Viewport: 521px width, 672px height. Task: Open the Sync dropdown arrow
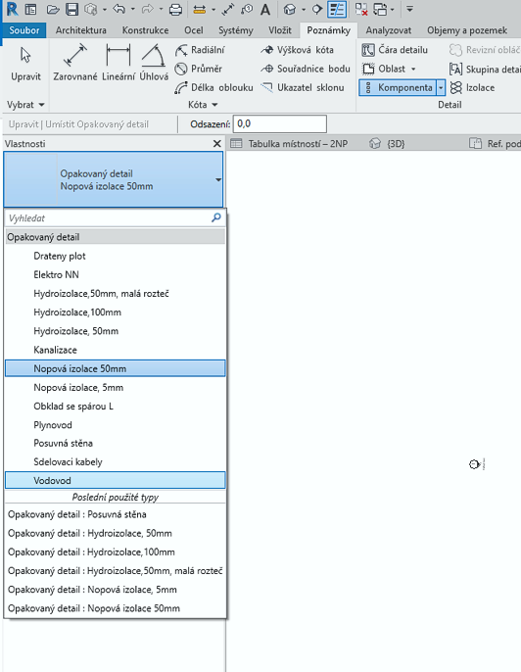(105, 9)
